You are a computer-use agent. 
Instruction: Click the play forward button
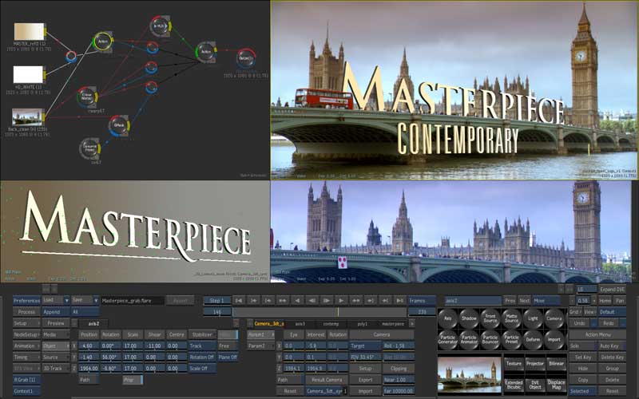pyautogui.click(x=341, y=301)
